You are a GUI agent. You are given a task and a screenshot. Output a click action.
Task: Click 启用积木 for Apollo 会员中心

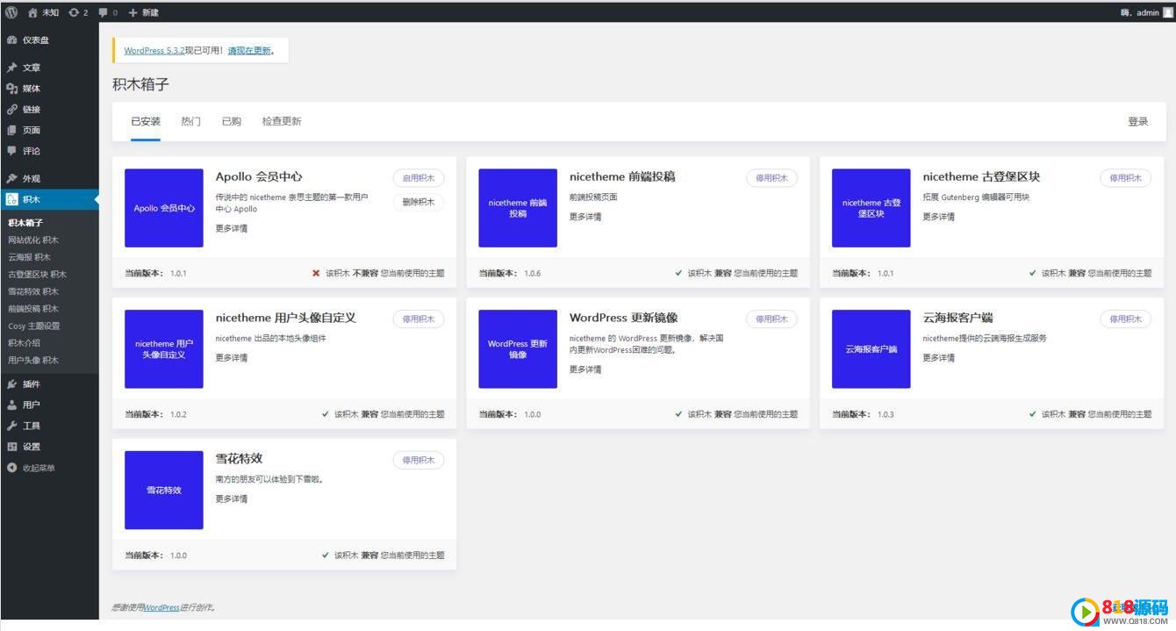(419, 178)
